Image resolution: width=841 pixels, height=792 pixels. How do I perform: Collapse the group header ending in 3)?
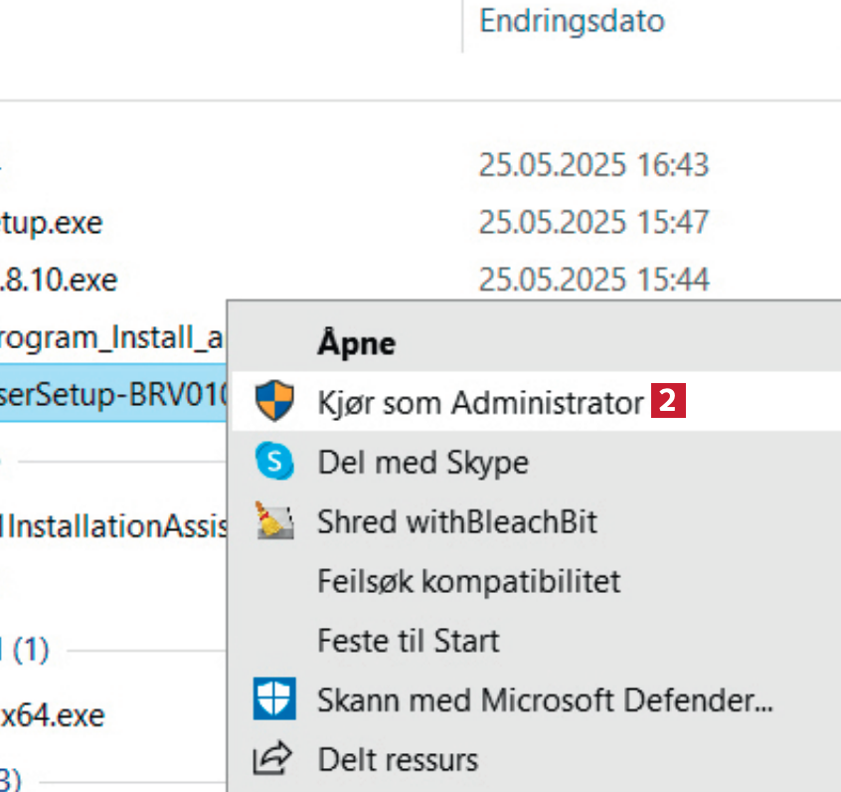click(10, 778)
